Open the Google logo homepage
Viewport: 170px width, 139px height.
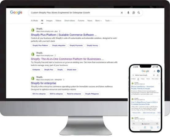(x=16, y=13)
